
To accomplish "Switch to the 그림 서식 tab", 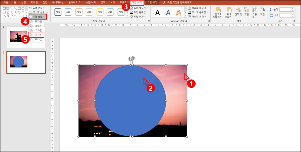I will [152, 2].
